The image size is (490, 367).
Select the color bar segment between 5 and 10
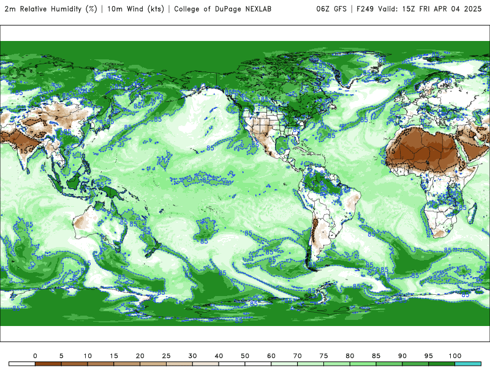[74, 364]
